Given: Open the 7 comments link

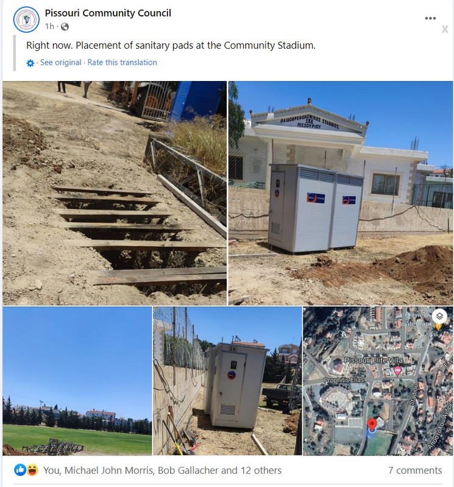Looking at the screenshot, I should [x=415, y=470].
